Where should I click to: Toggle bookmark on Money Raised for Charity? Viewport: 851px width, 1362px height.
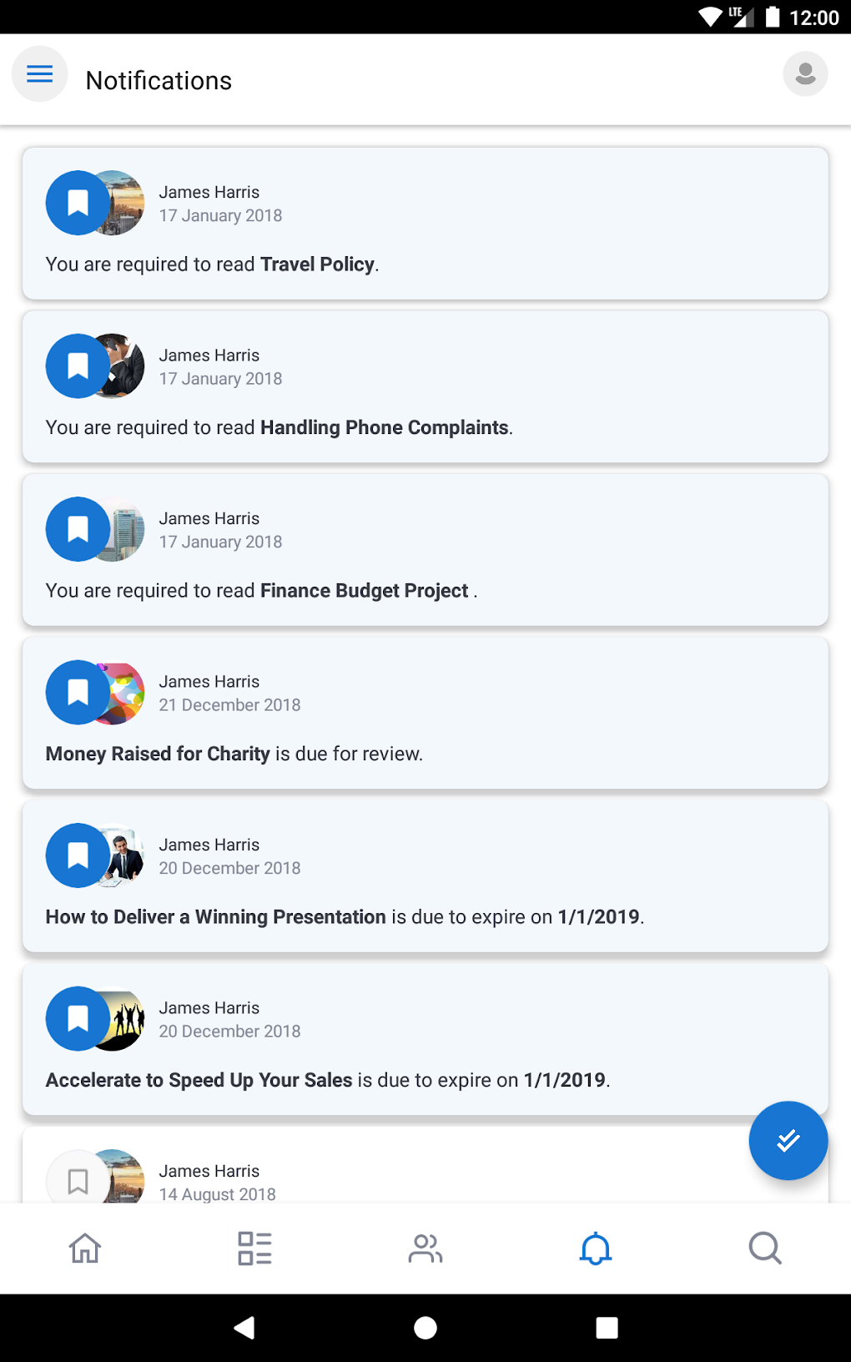pos(78,693)
